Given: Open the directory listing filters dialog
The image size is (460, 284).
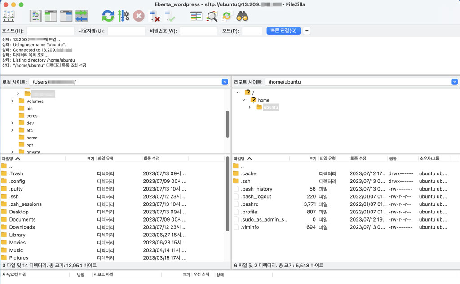Looking at the screenshot, I should (x=196, y=16).
